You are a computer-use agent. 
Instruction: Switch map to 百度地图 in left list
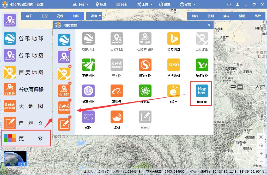pos(24,72)
